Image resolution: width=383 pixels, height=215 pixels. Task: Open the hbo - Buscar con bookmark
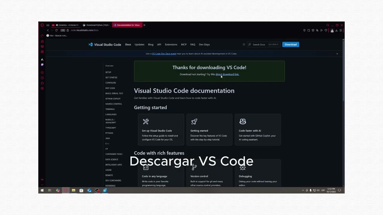pyautogui.click(x=57, y=36)
